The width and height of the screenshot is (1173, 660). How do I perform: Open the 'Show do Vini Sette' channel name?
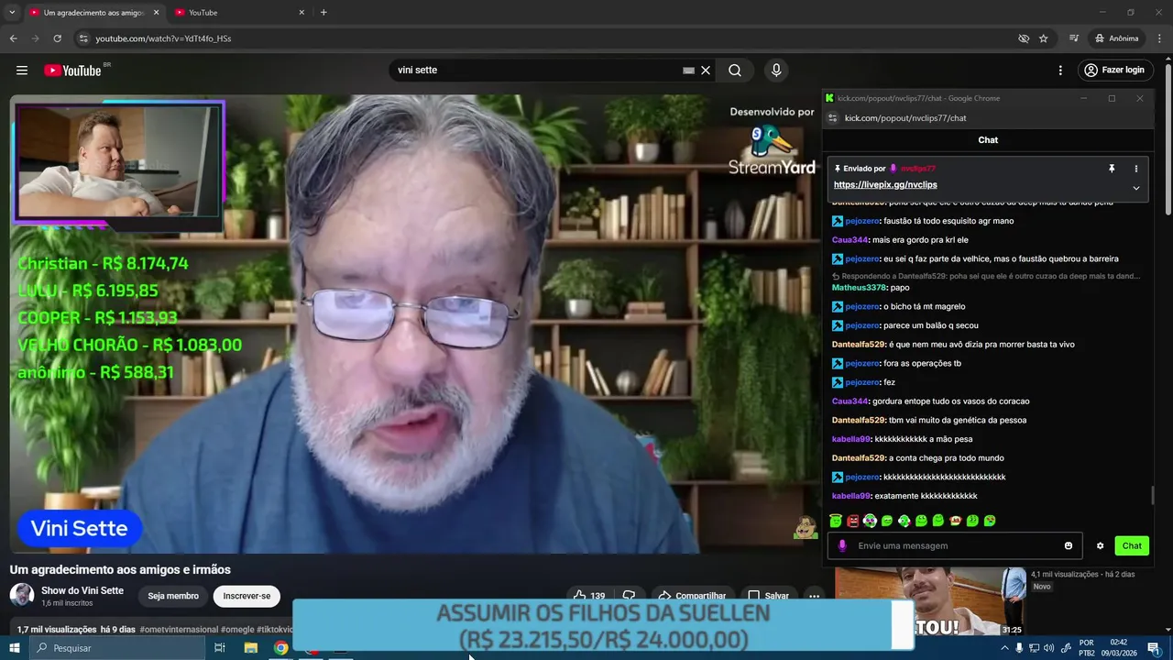click(82, 590)
